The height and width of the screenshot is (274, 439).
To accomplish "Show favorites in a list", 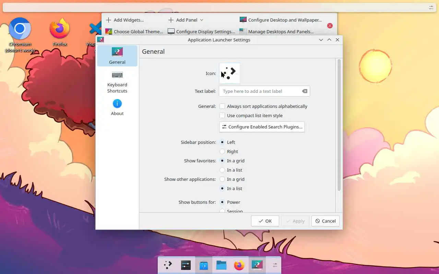I will 231,170.
